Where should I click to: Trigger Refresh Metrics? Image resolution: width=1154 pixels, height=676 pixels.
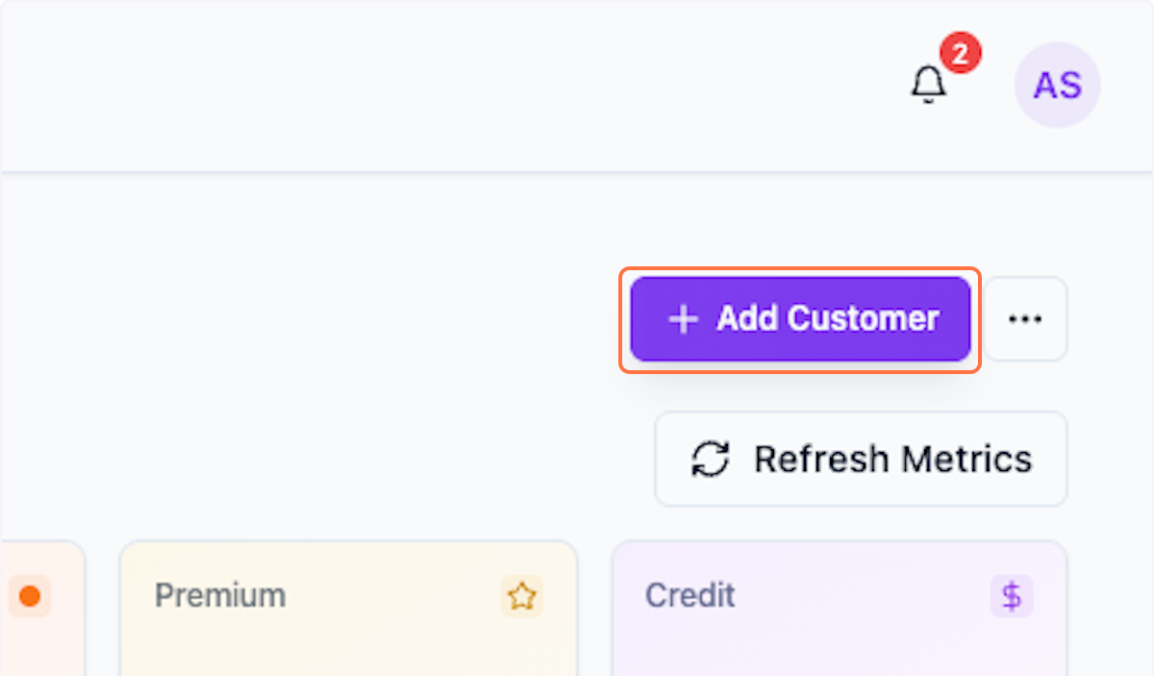(x=860, y=459)
